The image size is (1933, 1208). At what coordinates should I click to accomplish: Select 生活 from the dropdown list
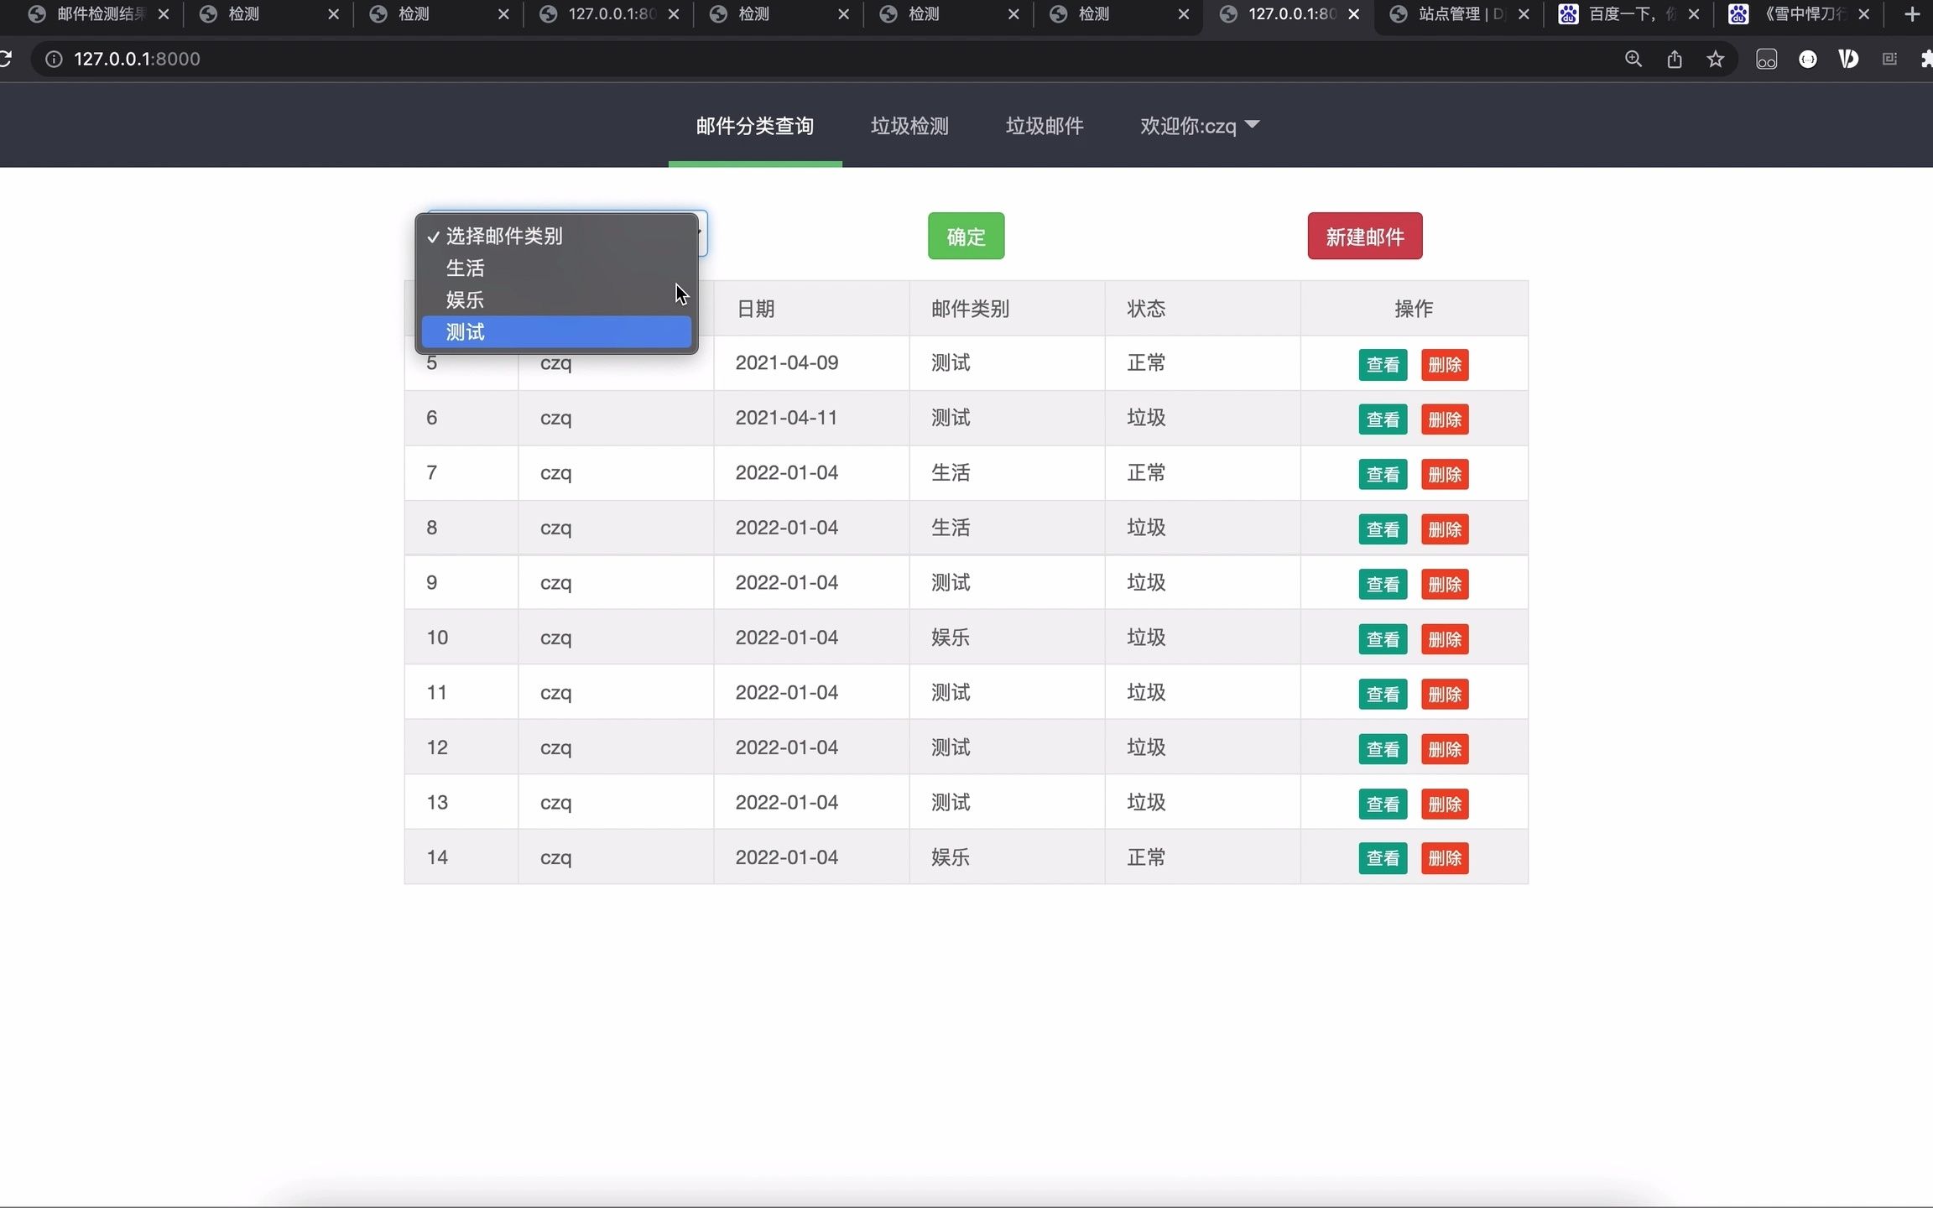click(x=555, y=268)
